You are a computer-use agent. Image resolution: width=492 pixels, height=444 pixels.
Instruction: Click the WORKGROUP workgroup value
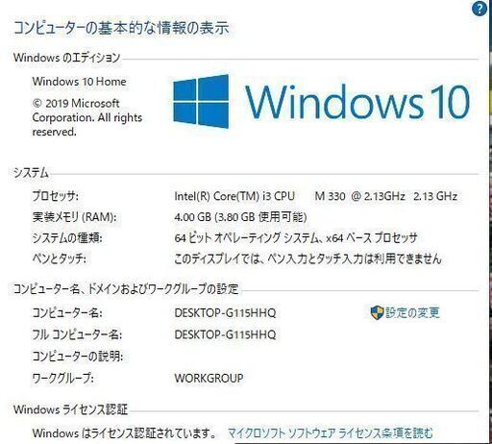tap(209, 378)
